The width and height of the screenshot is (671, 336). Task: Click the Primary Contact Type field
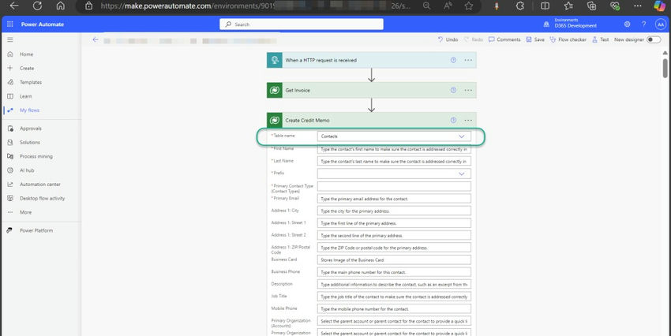click(394, 186)
